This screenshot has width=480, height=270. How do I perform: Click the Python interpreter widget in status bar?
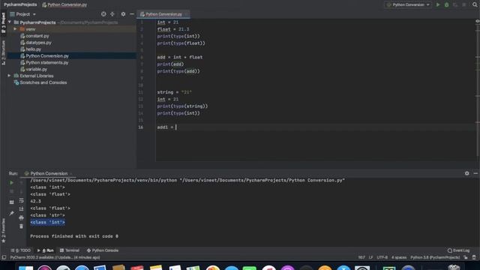[x=435, y=257]
